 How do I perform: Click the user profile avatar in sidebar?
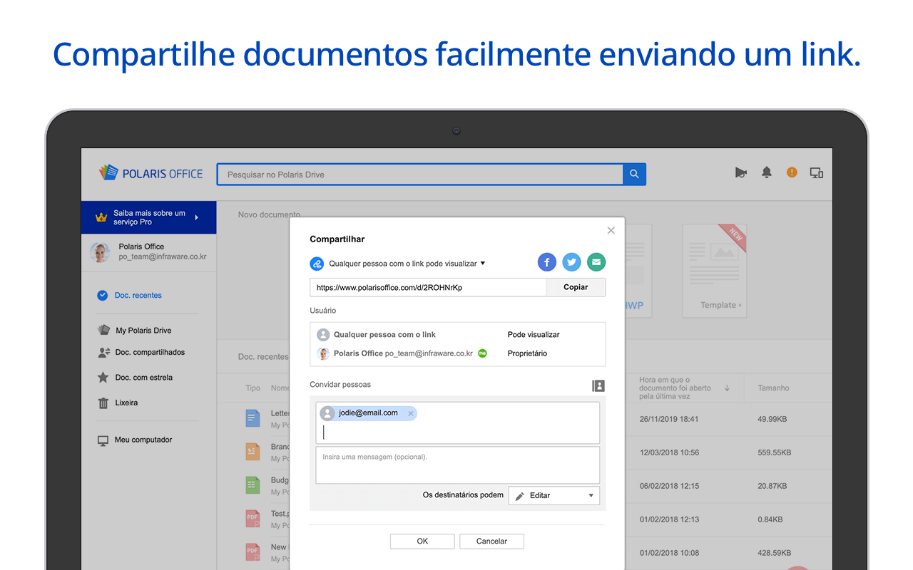(x=99, y=252)
